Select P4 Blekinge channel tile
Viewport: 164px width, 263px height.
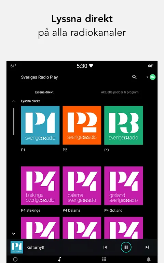[40, 186]
